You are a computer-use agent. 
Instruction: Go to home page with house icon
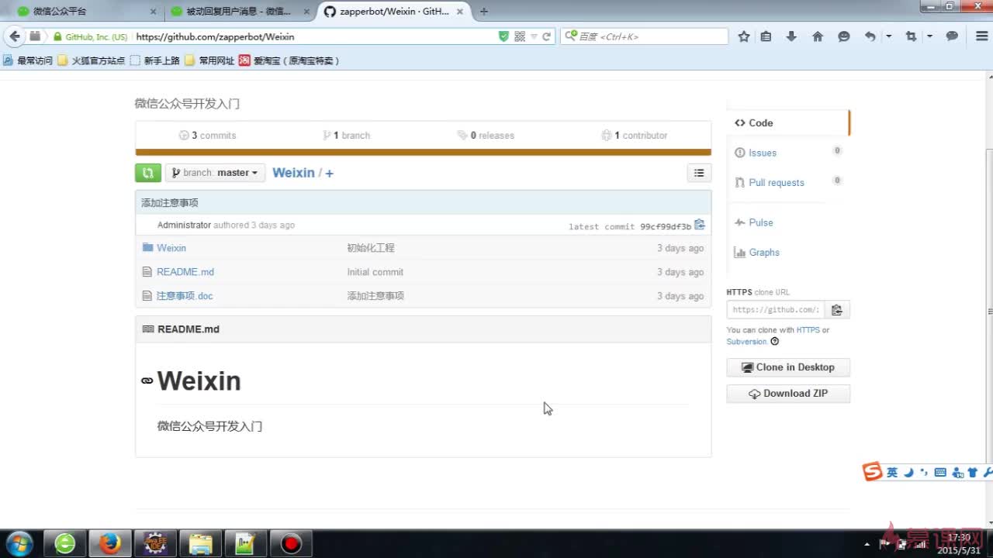click(818, 36)
